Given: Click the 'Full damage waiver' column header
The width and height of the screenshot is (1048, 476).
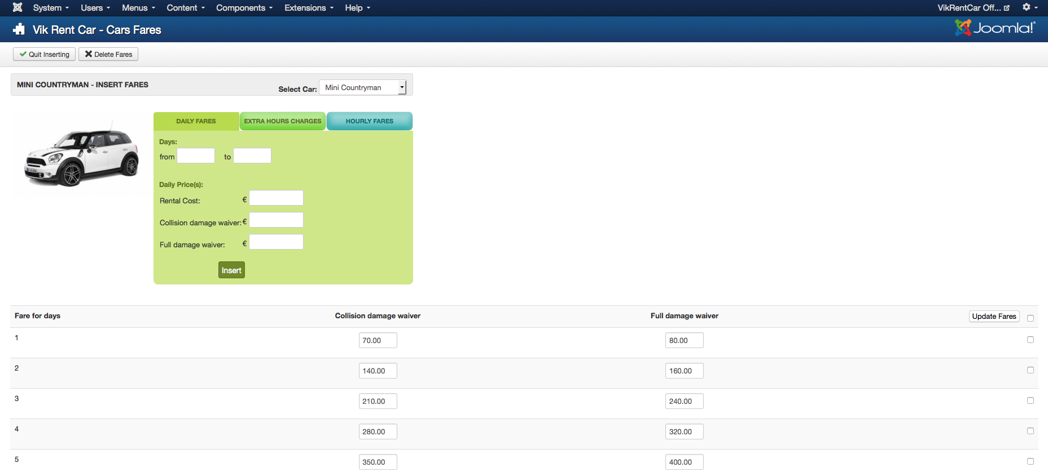Looking at the screenshot, I should tap(685, 316).
